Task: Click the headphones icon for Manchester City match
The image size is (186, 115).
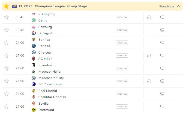Action: tap(149, 81)
